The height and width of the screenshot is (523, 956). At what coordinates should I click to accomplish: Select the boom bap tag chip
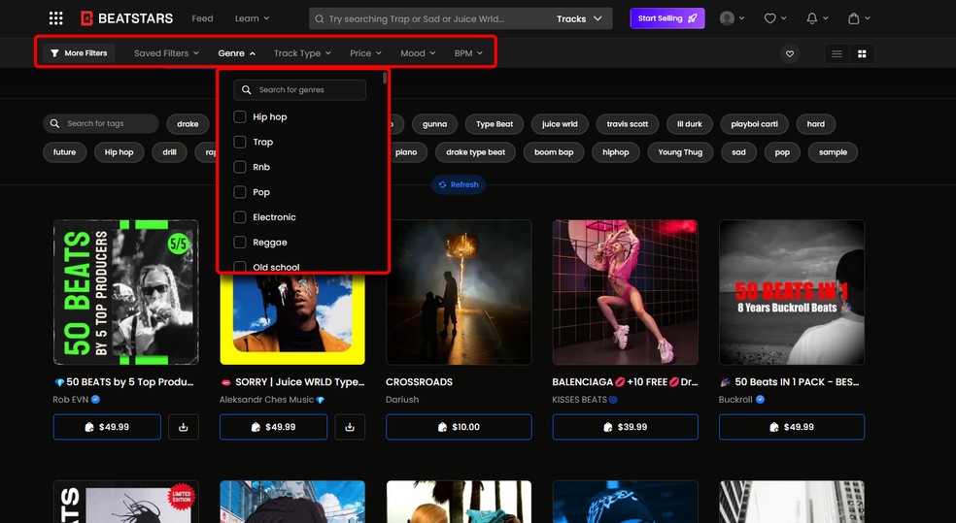click(554, 152)
